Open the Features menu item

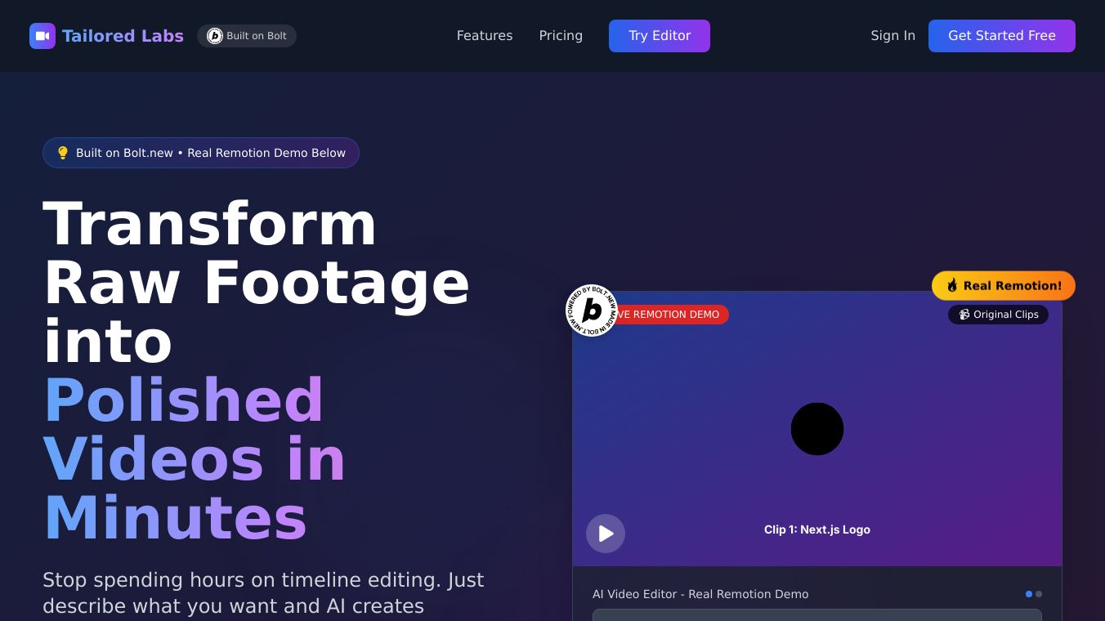pos(485,36)
